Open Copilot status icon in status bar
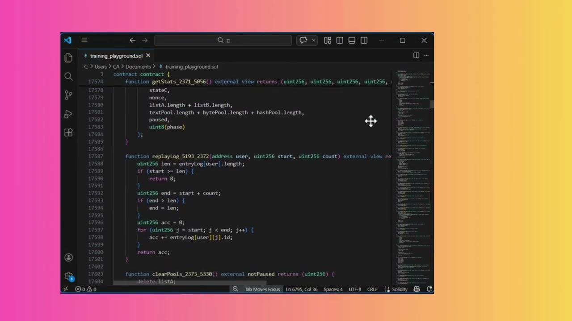The image size is (572, 321). tap(417, 289)
